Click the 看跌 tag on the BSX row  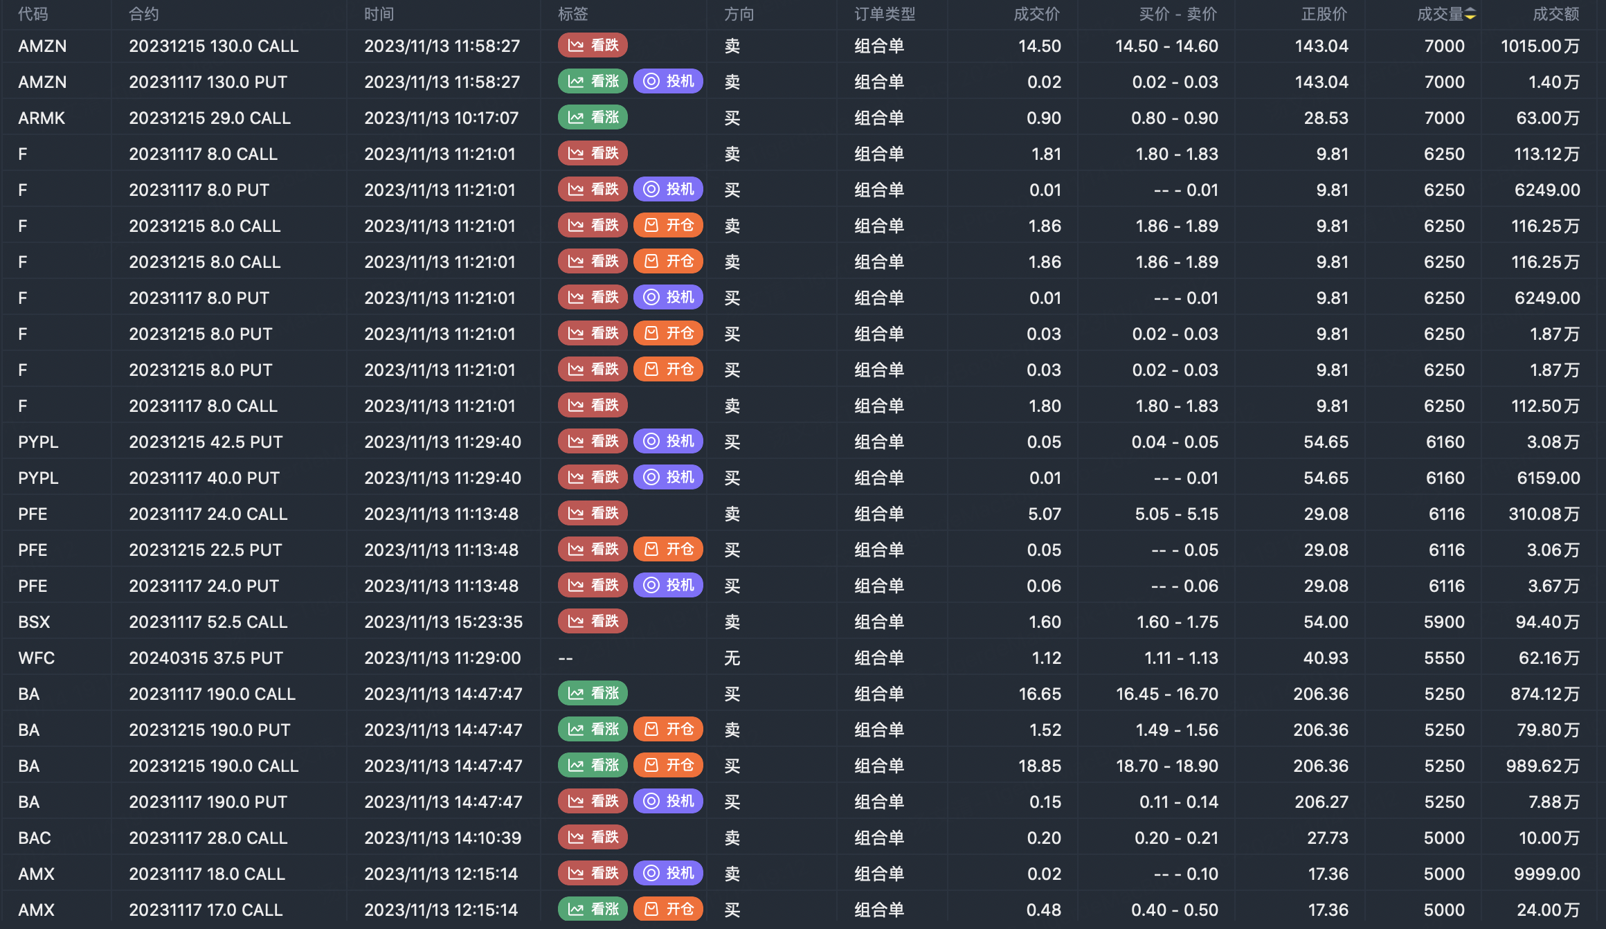[x=593, y=622]
